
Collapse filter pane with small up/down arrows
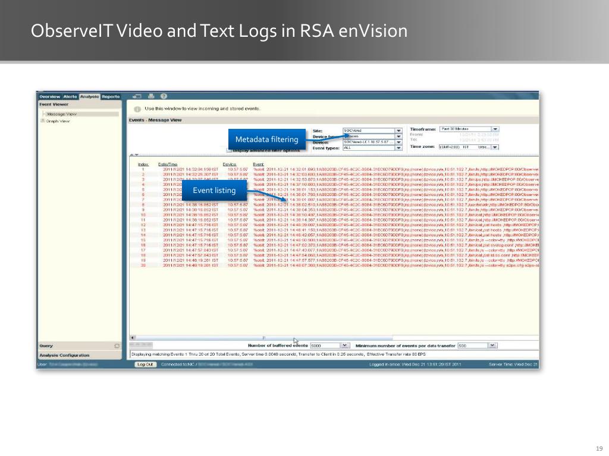134,155
